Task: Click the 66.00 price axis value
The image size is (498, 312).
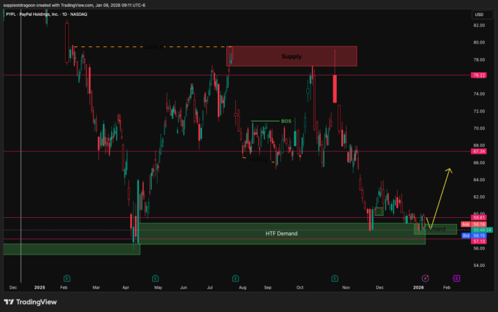Action: tap(479, 163)
